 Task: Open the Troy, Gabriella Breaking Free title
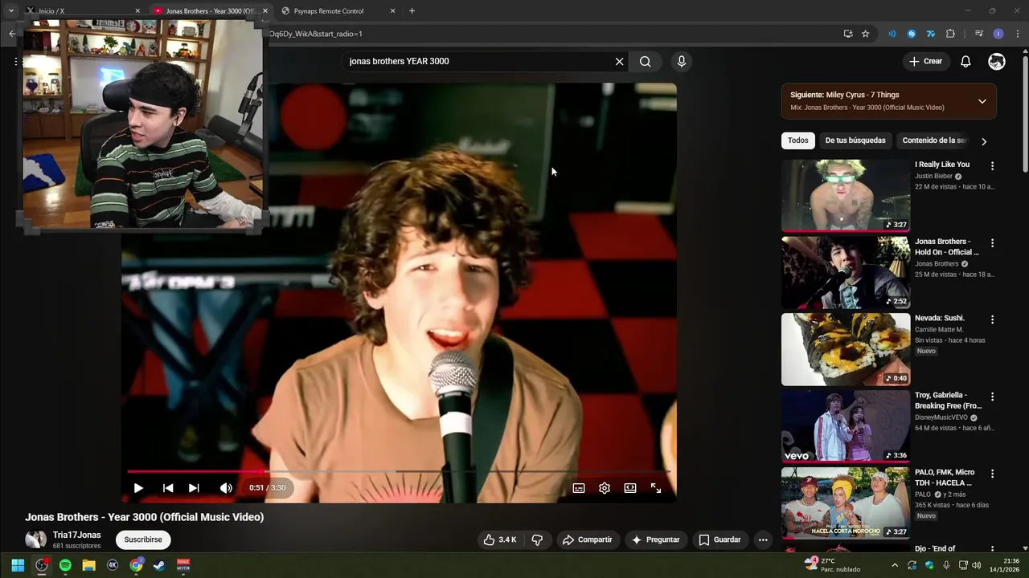948,401
